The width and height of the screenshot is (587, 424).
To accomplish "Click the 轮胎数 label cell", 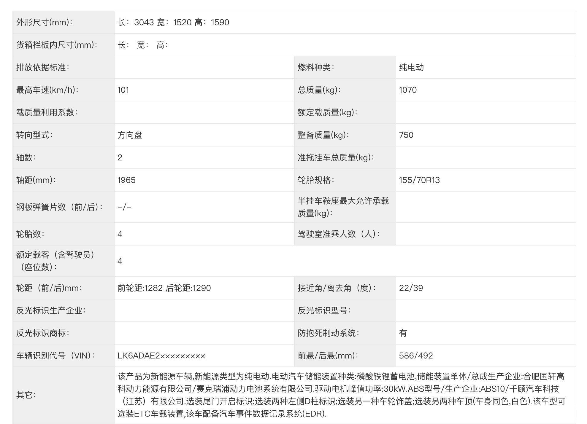I will pyautogui.click(x=30, y=234).
